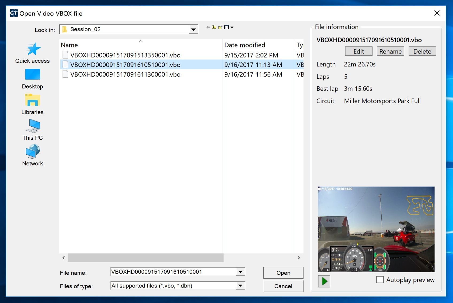Sort files by the Name column header
Screen dimensions: 453x303
[x=69, y=45]
